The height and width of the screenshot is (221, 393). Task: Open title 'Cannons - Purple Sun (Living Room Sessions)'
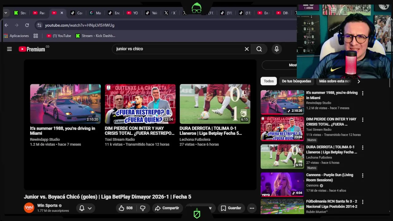(329, 177)
